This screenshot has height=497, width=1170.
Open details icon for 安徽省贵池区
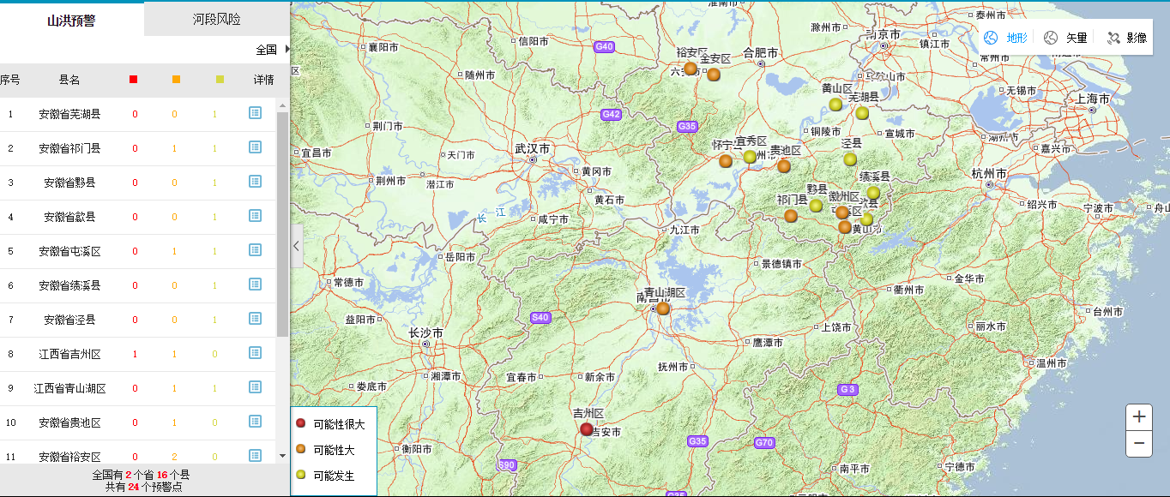255,422
